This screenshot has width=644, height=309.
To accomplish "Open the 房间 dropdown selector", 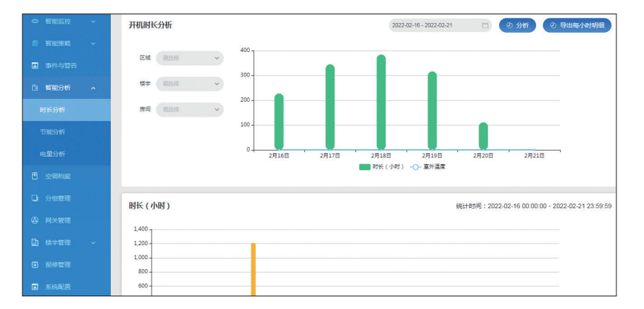I will (x=190, y=110).
